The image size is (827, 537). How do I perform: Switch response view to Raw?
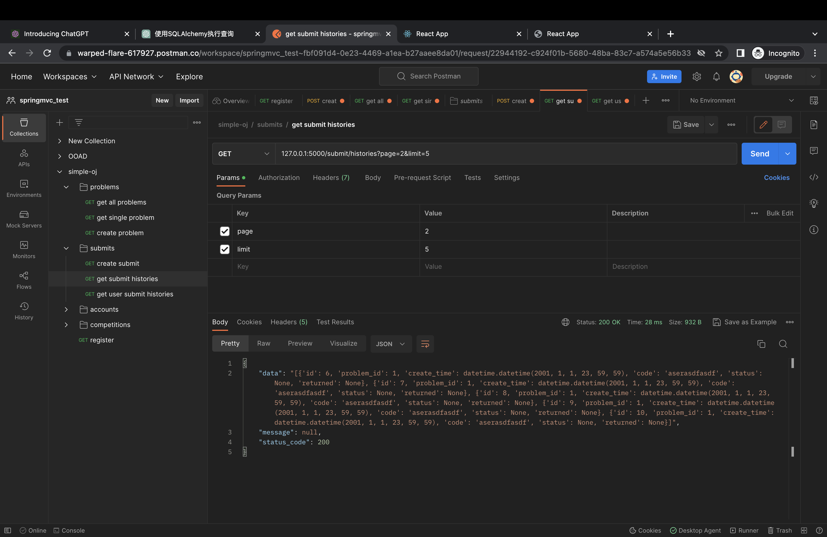[x=263, y=343]
